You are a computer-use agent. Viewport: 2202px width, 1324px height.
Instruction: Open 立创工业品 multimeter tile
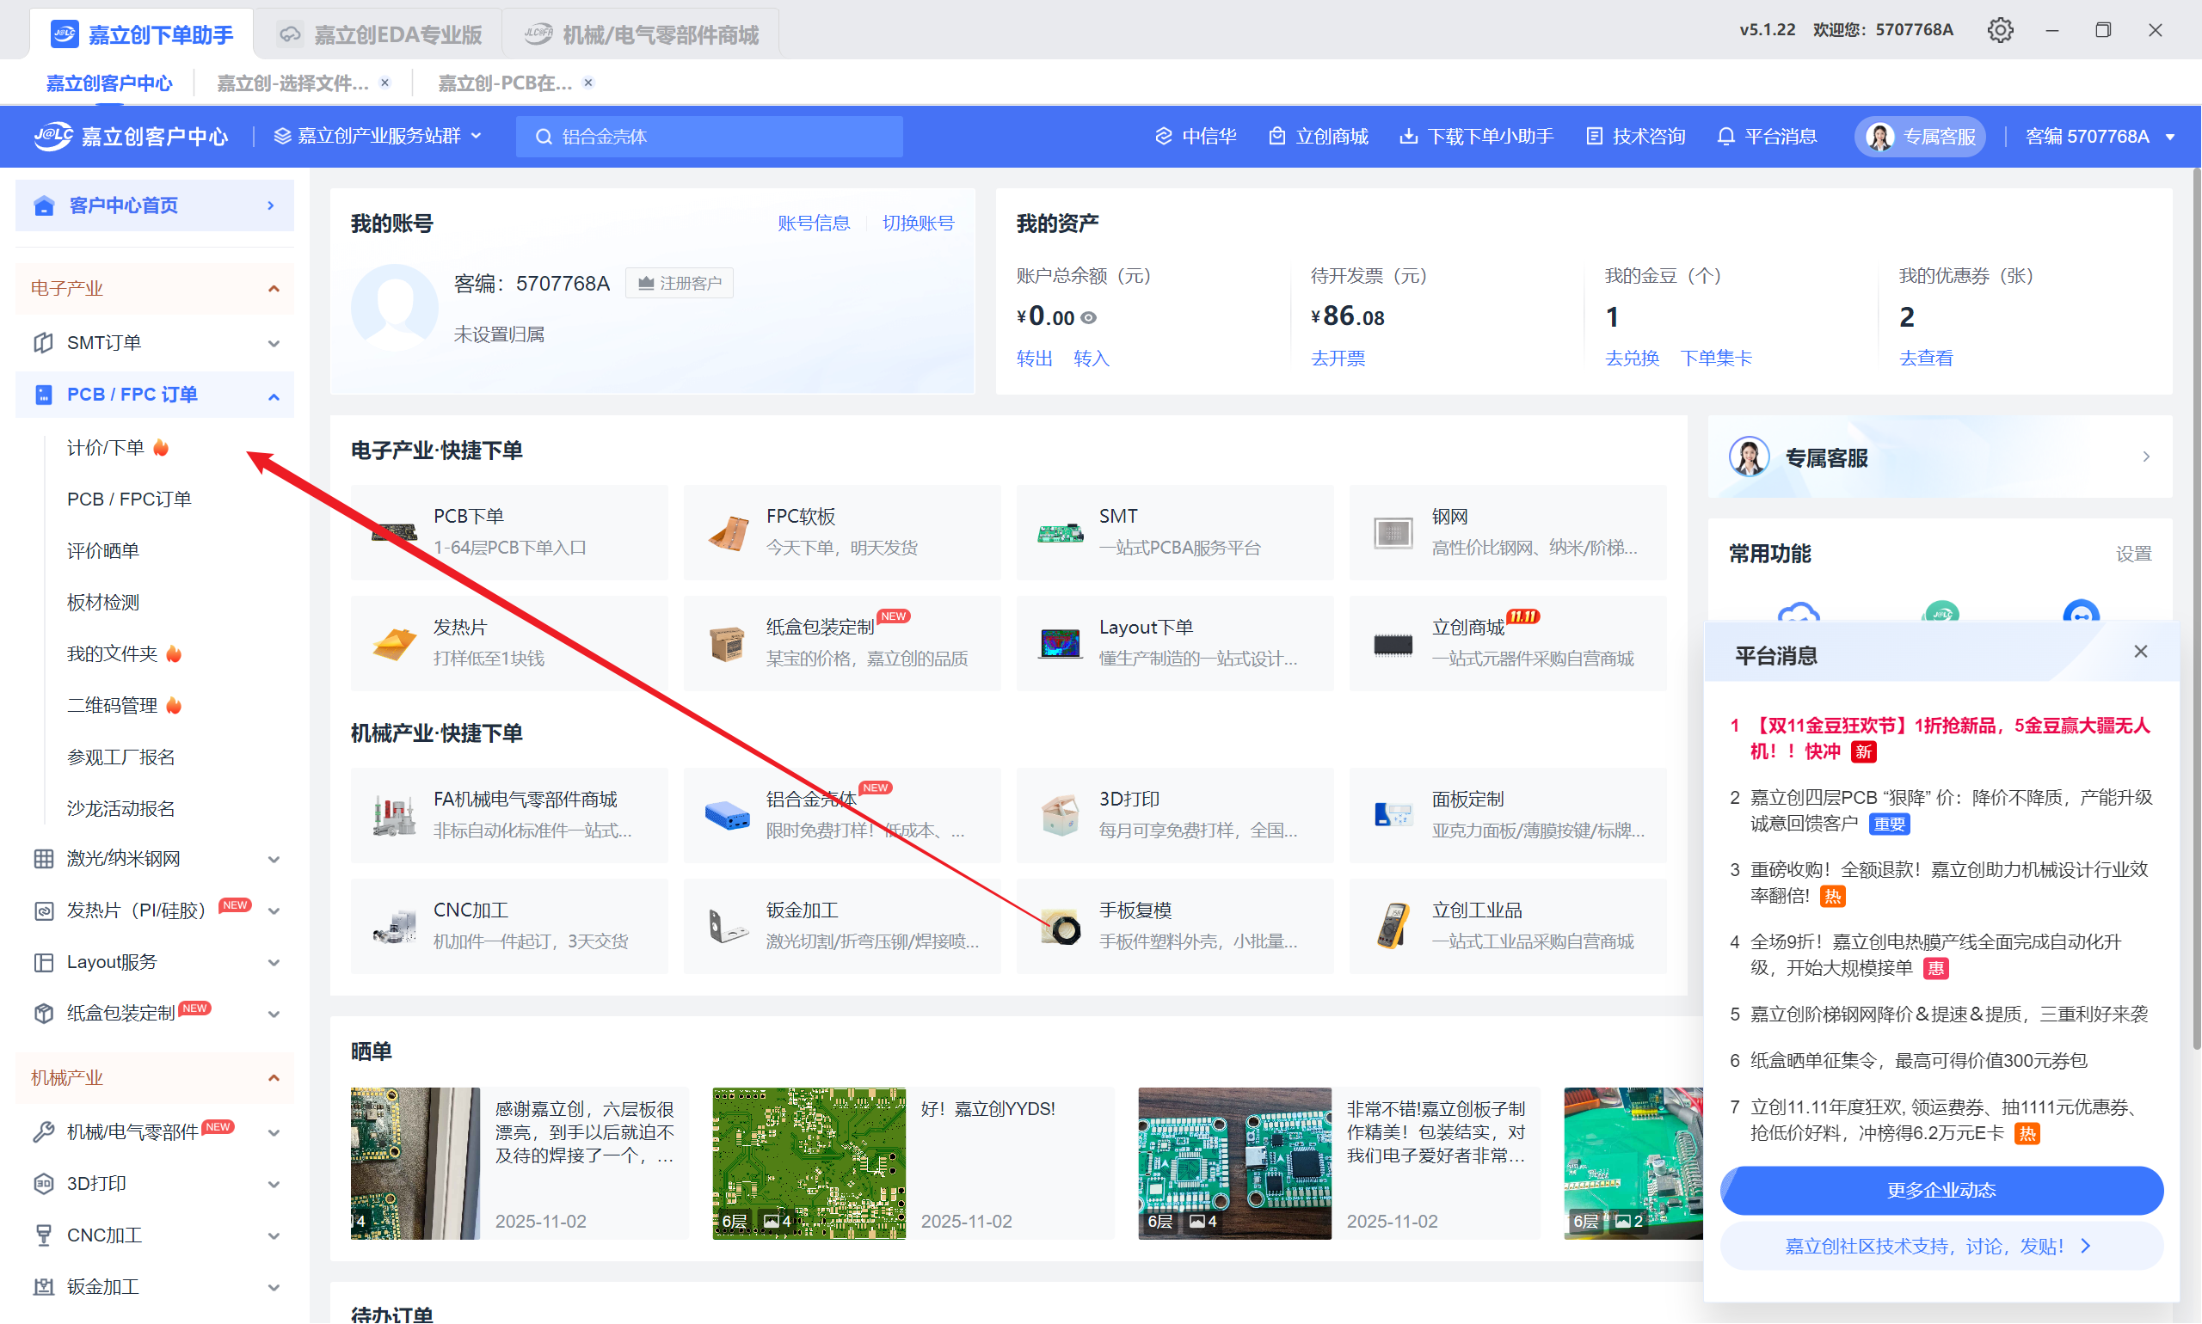(x=1507, y=925)
